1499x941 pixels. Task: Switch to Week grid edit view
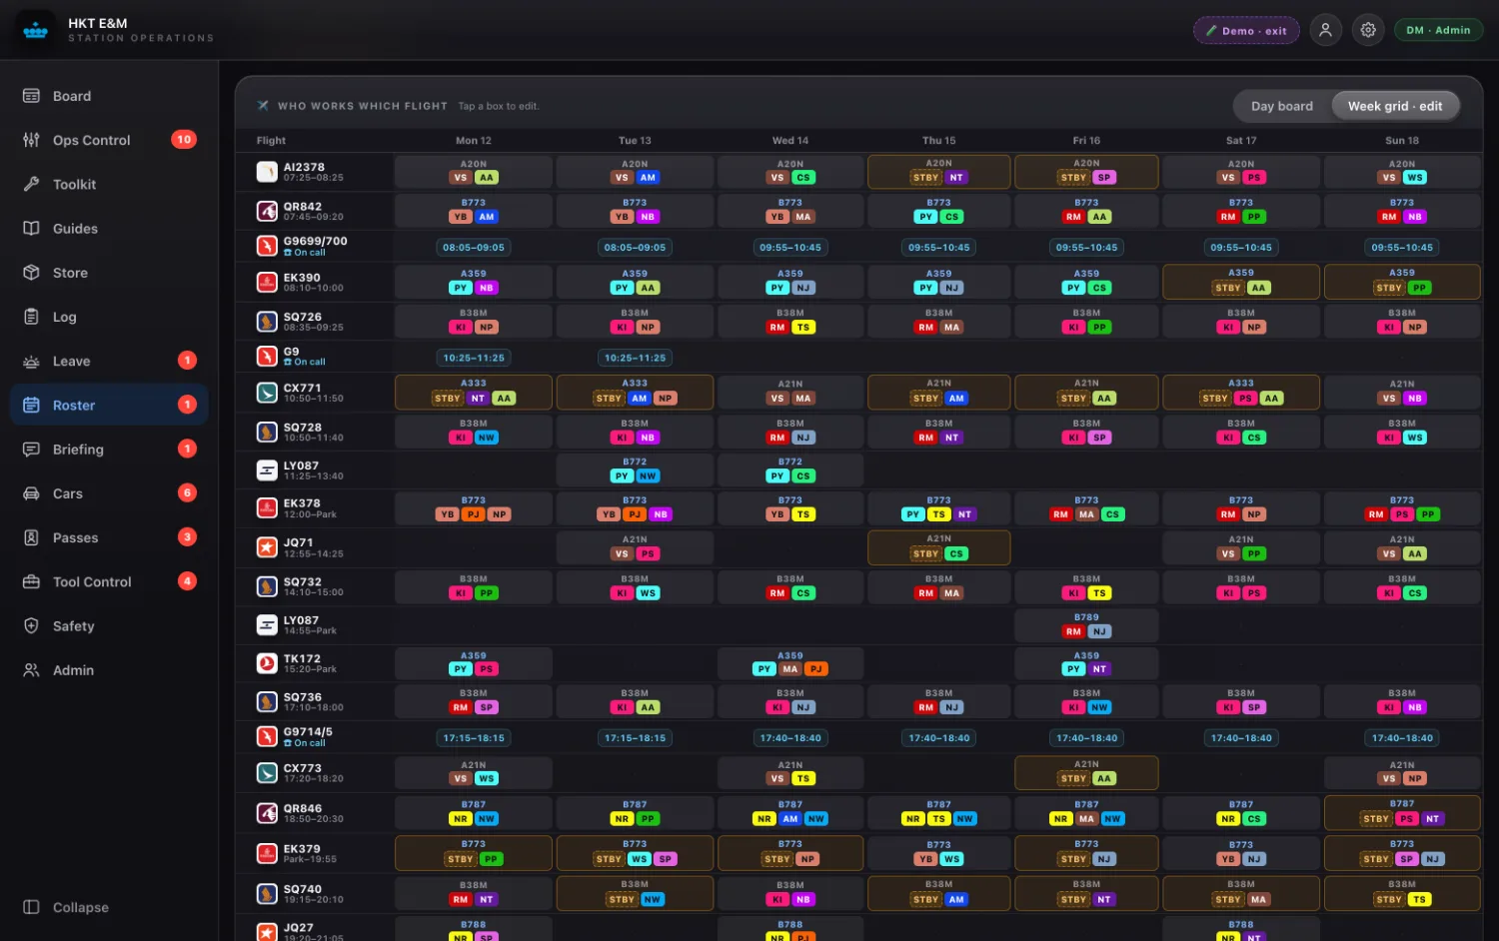tap(1395, 106)
